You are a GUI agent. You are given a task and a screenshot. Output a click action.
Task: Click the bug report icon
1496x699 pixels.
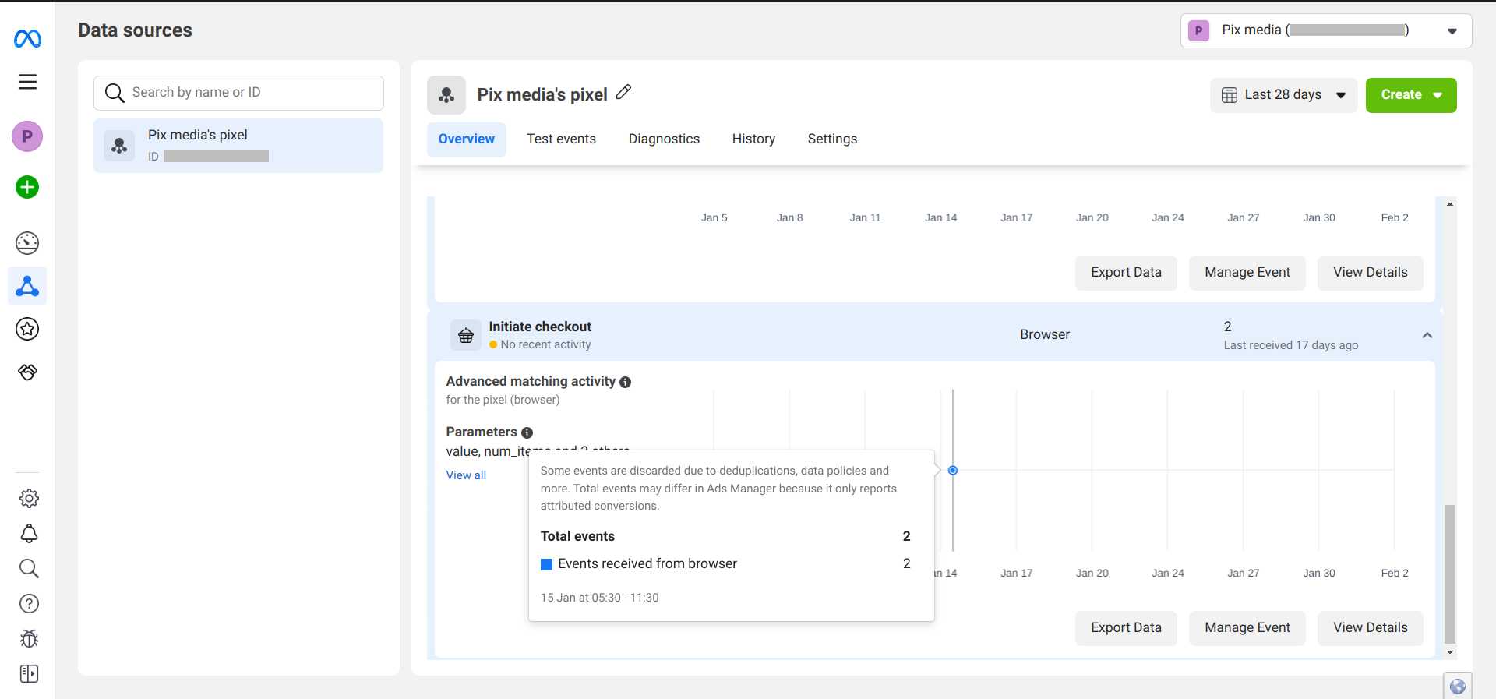click(x=29, y=639)
